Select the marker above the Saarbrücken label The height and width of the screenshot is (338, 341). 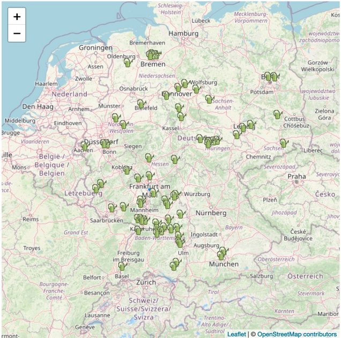[112, 207]
